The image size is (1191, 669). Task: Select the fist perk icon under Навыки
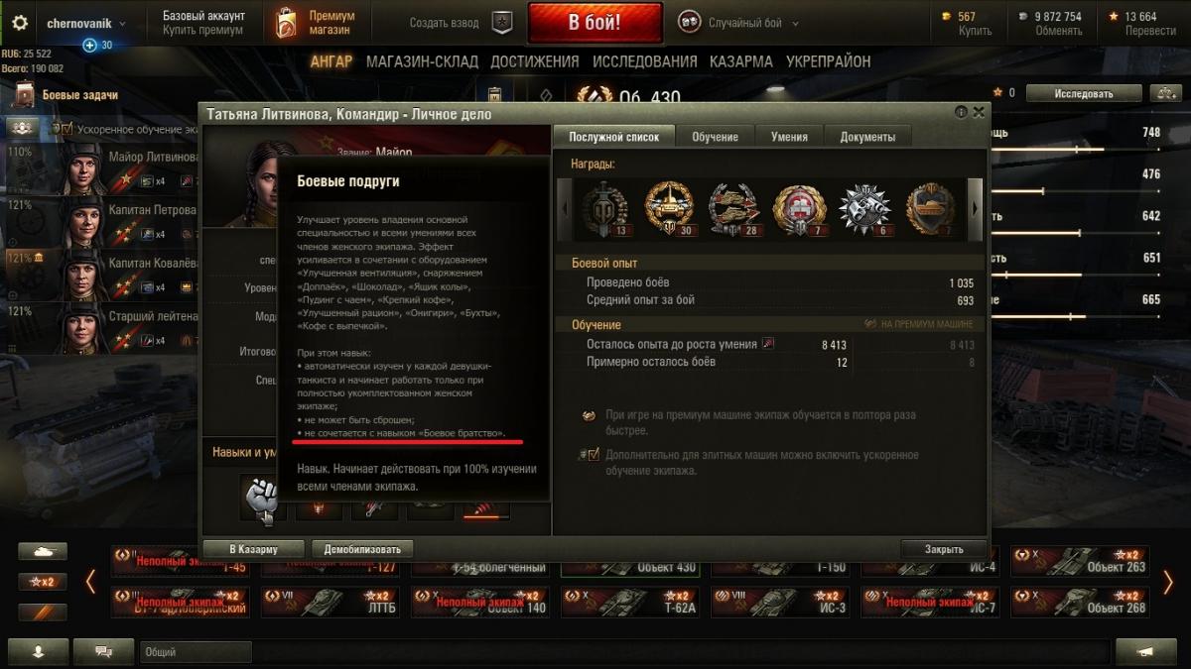click(262, 499)
